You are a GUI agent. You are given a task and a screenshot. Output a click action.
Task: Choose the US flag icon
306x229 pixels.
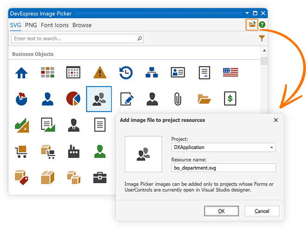click(230, 72)
